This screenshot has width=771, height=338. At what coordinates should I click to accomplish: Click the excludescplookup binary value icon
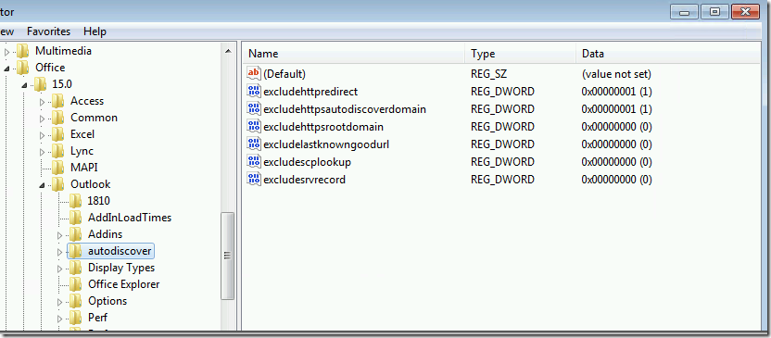pyautogui.click(x=254, y=162)
